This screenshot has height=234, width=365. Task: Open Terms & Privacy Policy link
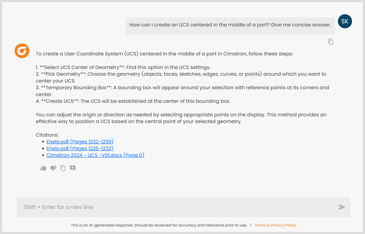tap(275, 225)
